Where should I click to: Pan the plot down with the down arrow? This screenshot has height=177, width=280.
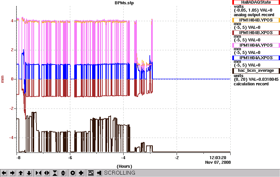point(29,173)
